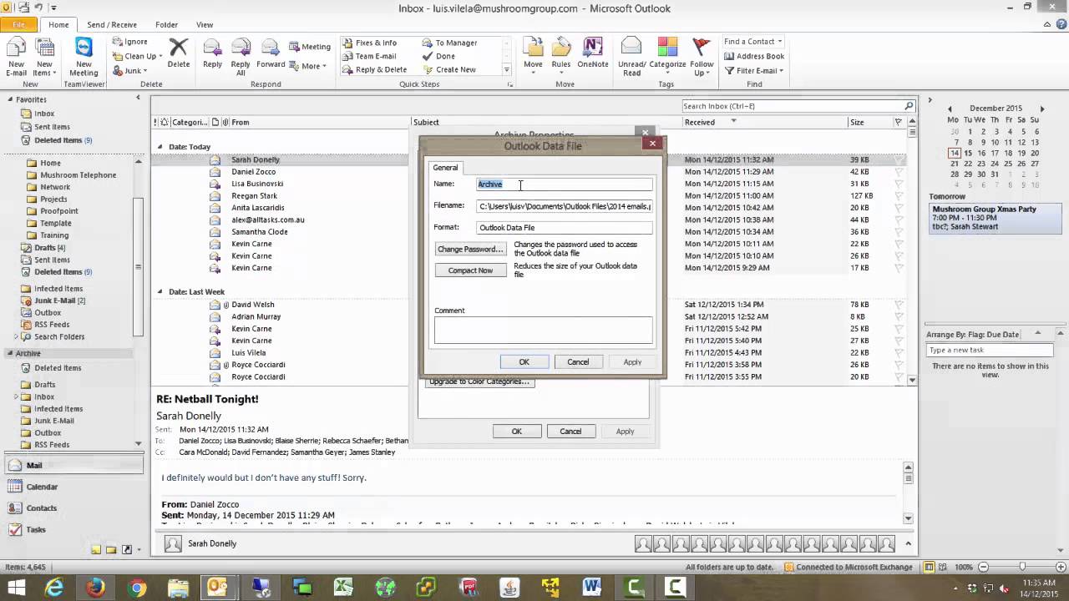Open Firefox from taskbar
The width and height of the screenshot is (1069, 601).
point(96,588)
